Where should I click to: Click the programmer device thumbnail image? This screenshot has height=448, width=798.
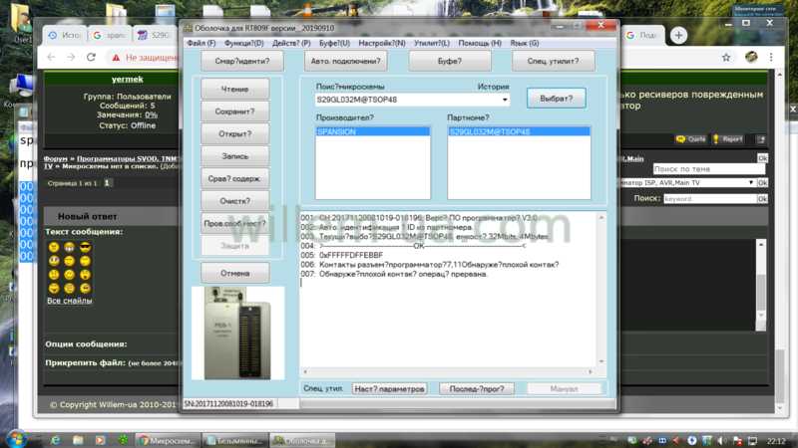pos(237,333)
